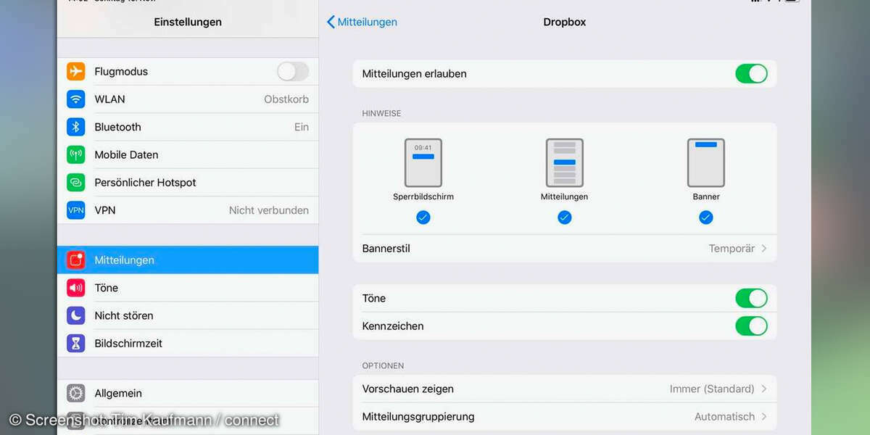
Task: Tap the Töne speaker icon
Action: point(76,288)
